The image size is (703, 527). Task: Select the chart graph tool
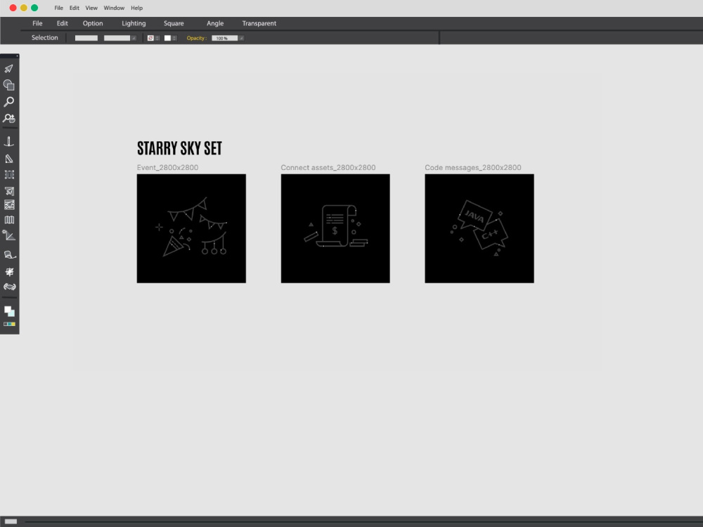(x=9, y=205)
